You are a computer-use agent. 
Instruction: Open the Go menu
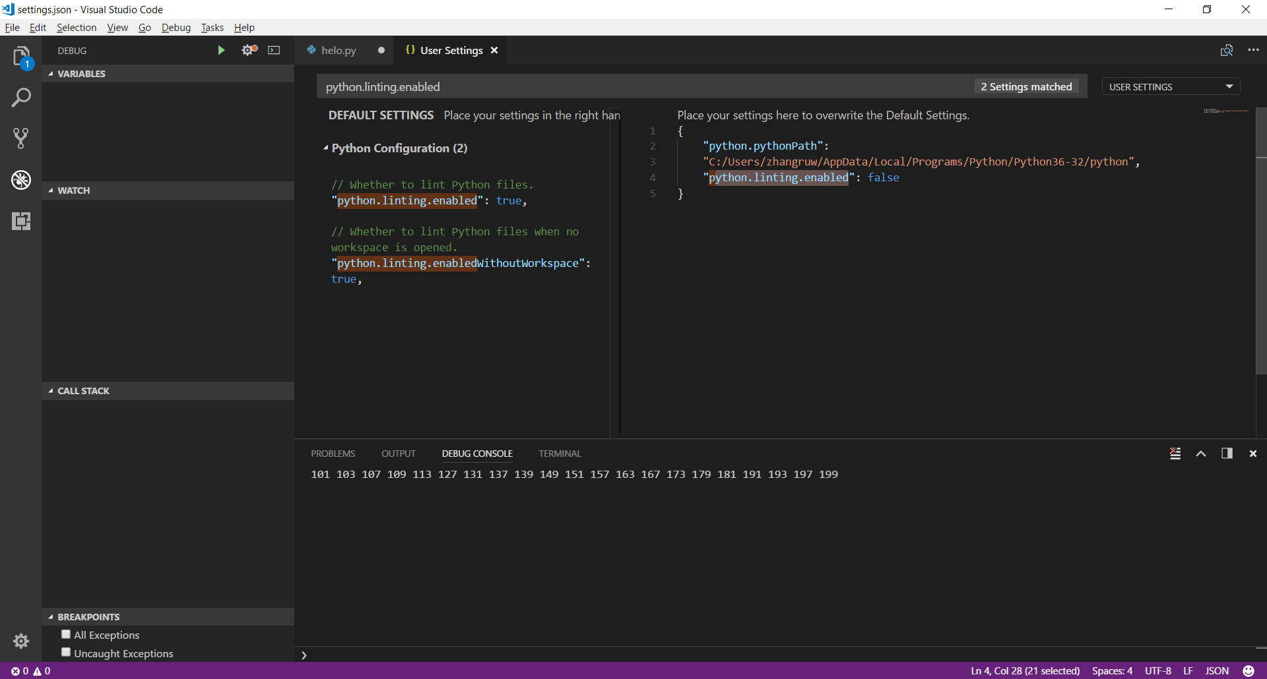coord(145,27)
